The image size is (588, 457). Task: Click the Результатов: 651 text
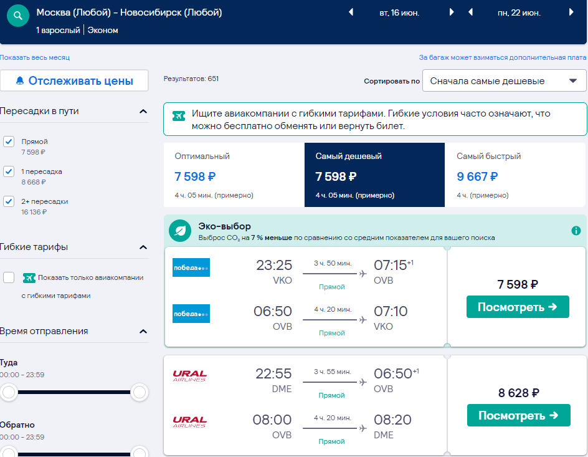click(x=191, y=79)
